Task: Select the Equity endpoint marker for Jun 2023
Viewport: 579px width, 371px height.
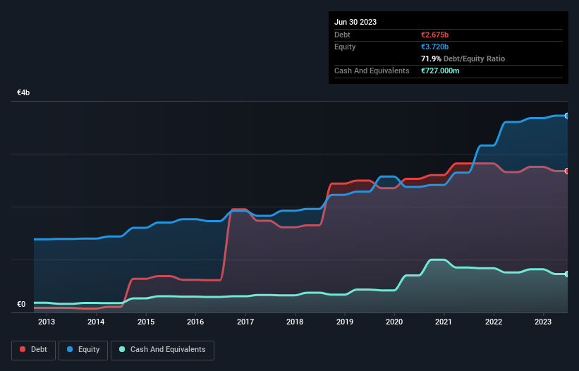Action: point(567,116)
